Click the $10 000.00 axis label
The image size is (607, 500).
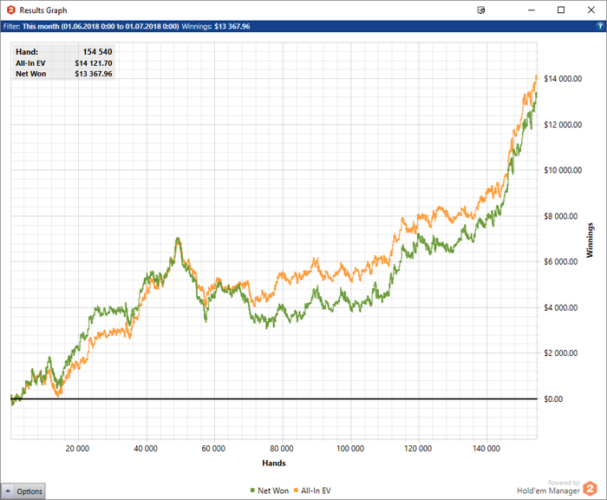(563, 170)
